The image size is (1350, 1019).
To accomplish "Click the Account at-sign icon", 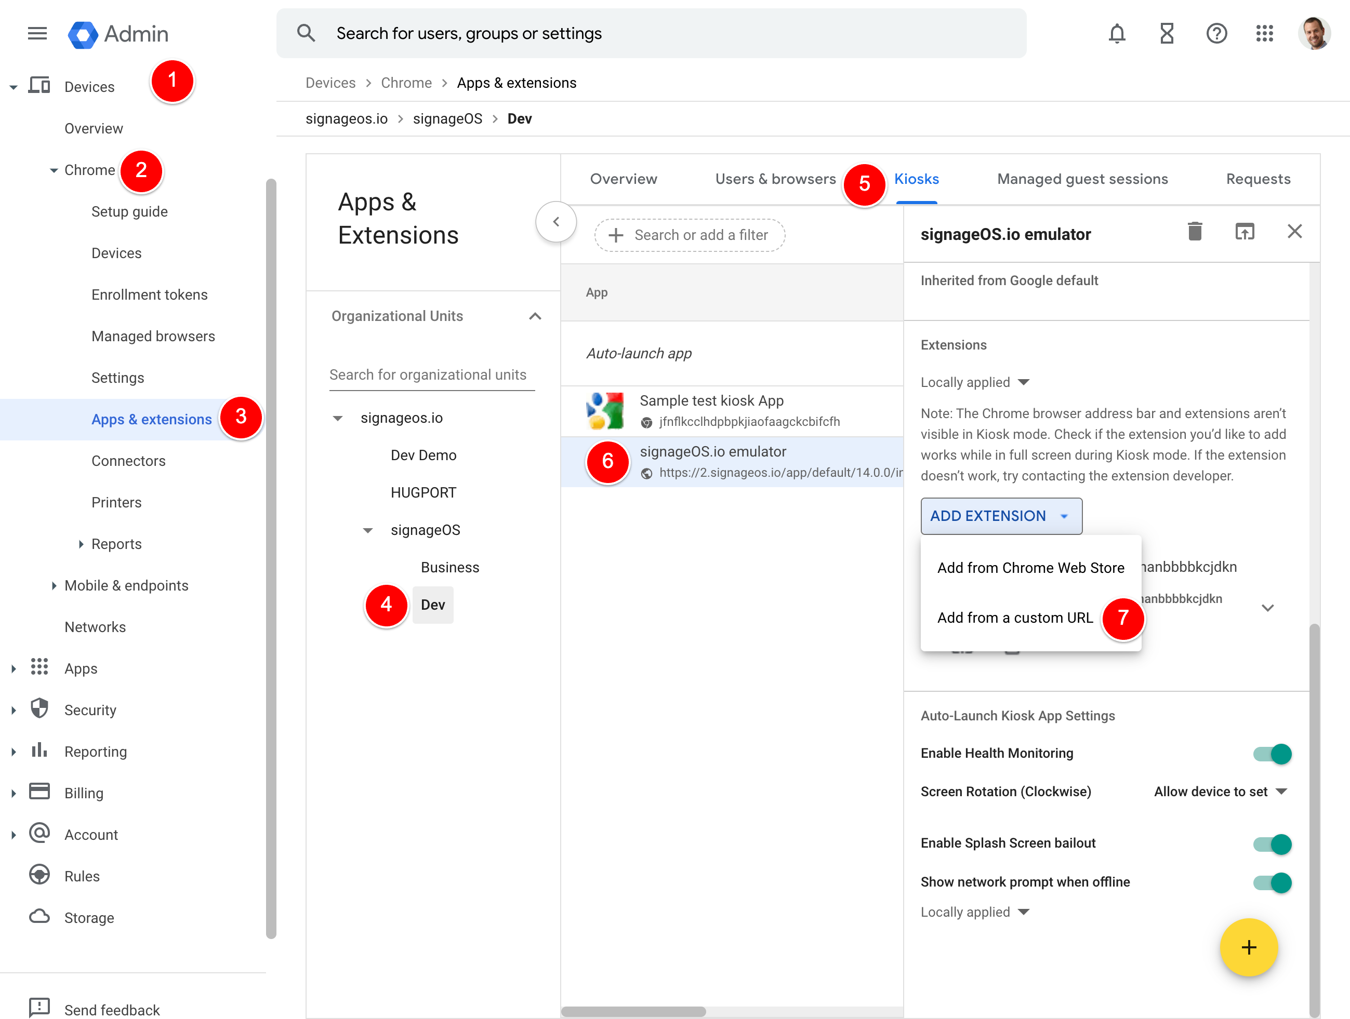I will [39, 834].
